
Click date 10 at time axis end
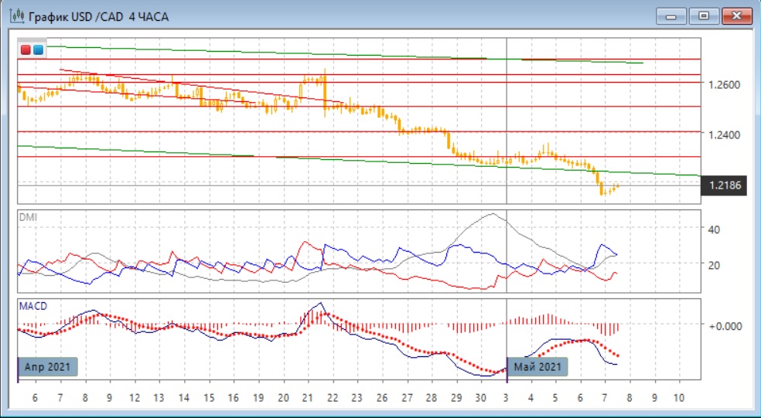tap(679, 397)
